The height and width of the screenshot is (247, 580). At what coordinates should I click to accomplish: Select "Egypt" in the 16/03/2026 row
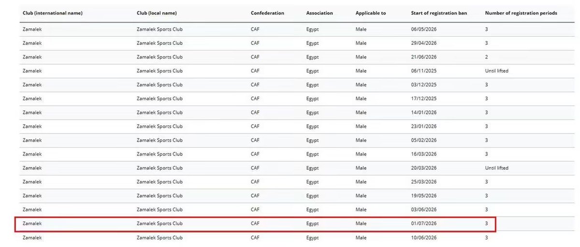[x=313, y=154]
